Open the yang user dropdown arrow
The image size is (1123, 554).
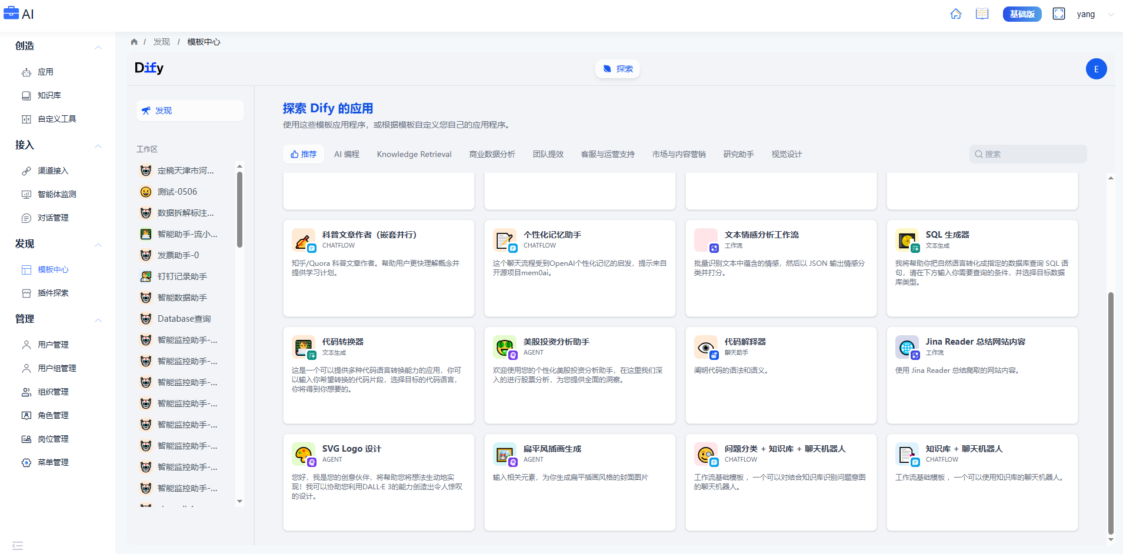1111,15
